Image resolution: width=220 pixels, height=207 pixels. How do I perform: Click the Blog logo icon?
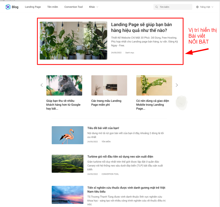click(x=8, y=7)
